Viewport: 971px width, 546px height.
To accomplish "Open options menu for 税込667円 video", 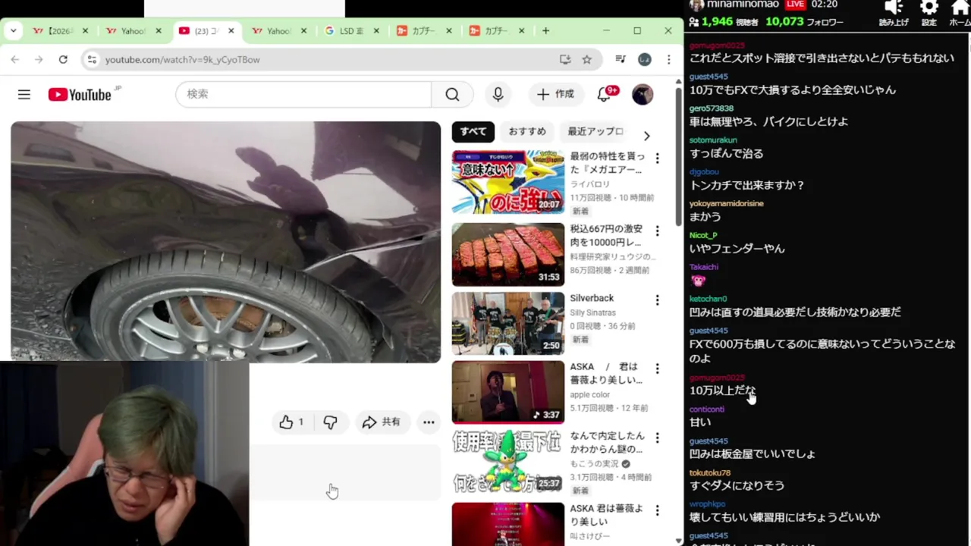I will click(657, 231).
